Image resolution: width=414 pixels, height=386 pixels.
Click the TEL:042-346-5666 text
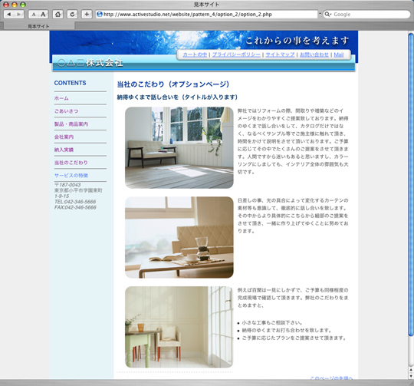click(75, 202)
